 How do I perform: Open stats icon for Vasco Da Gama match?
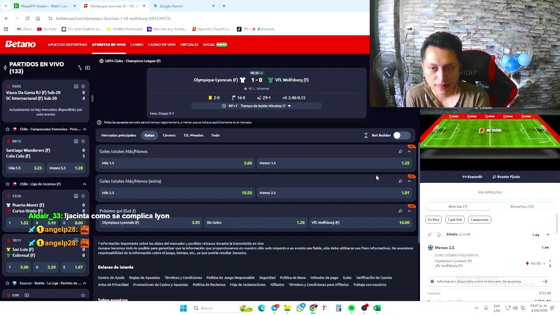pyautogui.click(x=76, y=86)
